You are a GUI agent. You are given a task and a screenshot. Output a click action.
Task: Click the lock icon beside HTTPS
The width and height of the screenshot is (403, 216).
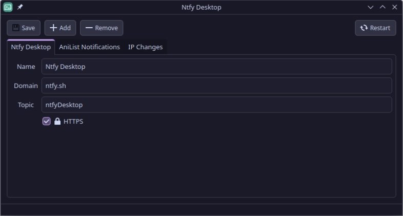pyautogui.click(x=57, y=122)
